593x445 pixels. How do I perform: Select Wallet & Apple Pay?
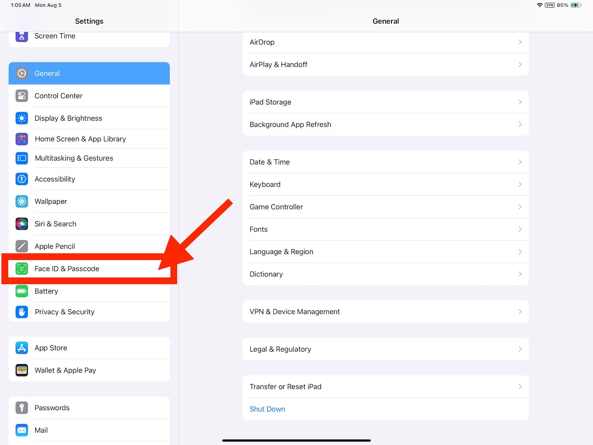click(89, 370)
